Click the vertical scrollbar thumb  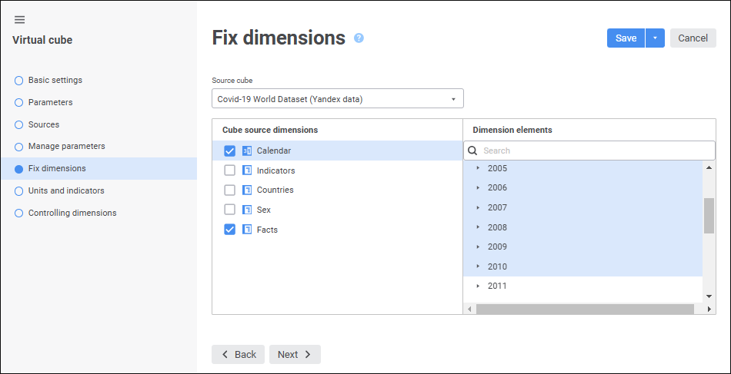pyautogui.click(x=709, y=215)
